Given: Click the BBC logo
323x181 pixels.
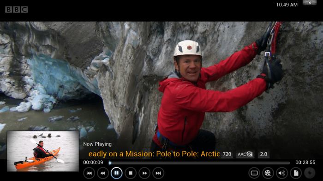Looking at the screenshot, I should coord(17,10).
